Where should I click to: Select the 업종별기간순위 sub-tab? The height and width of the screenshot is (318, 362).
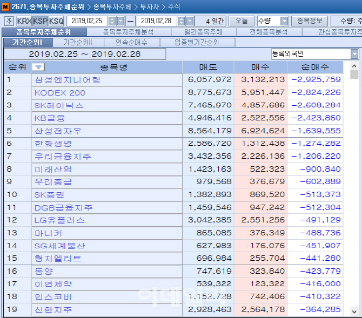tap(197, 43)
